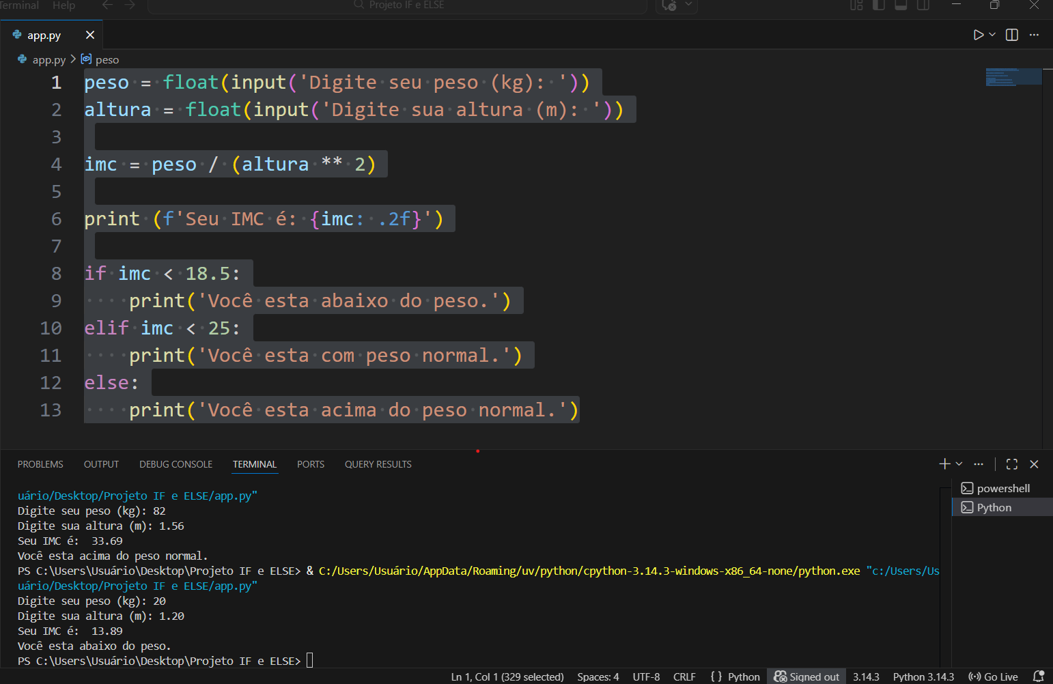Create a new terminal with plus icon
This screenshot has width=1053, height=684.
[944, 464]
